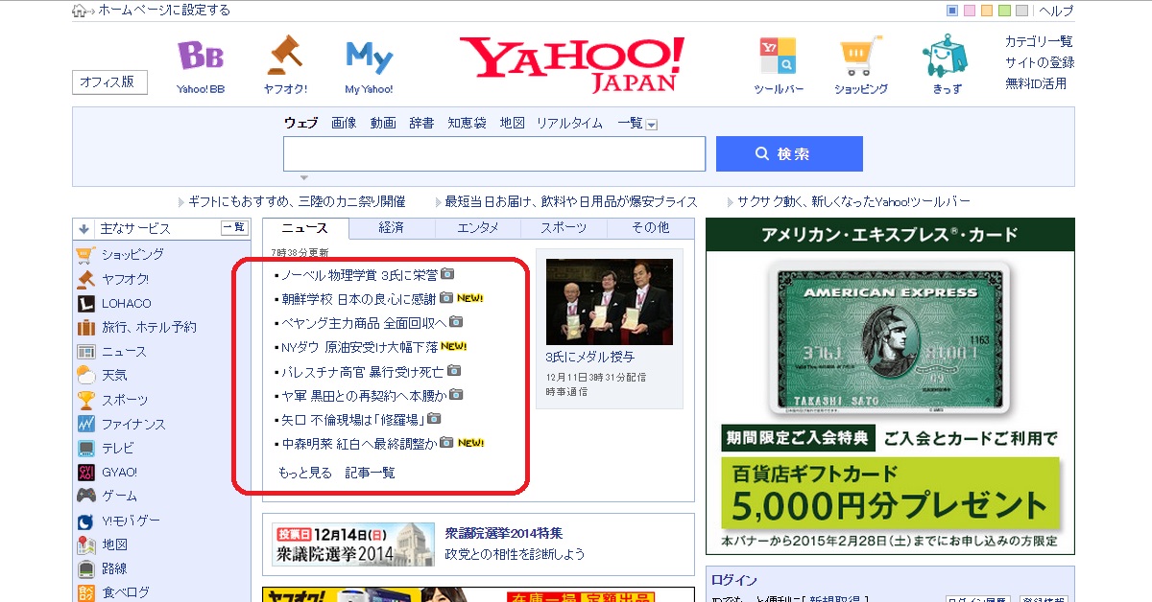
Task: Click the ショッピング icon in the services sidebar
Action: [x=84, y=254]
